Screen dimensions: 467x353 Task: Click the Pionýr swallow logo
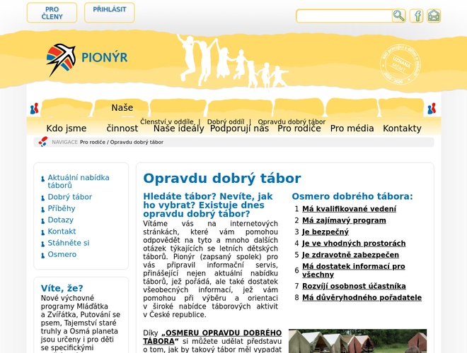(x=61, y=59)
